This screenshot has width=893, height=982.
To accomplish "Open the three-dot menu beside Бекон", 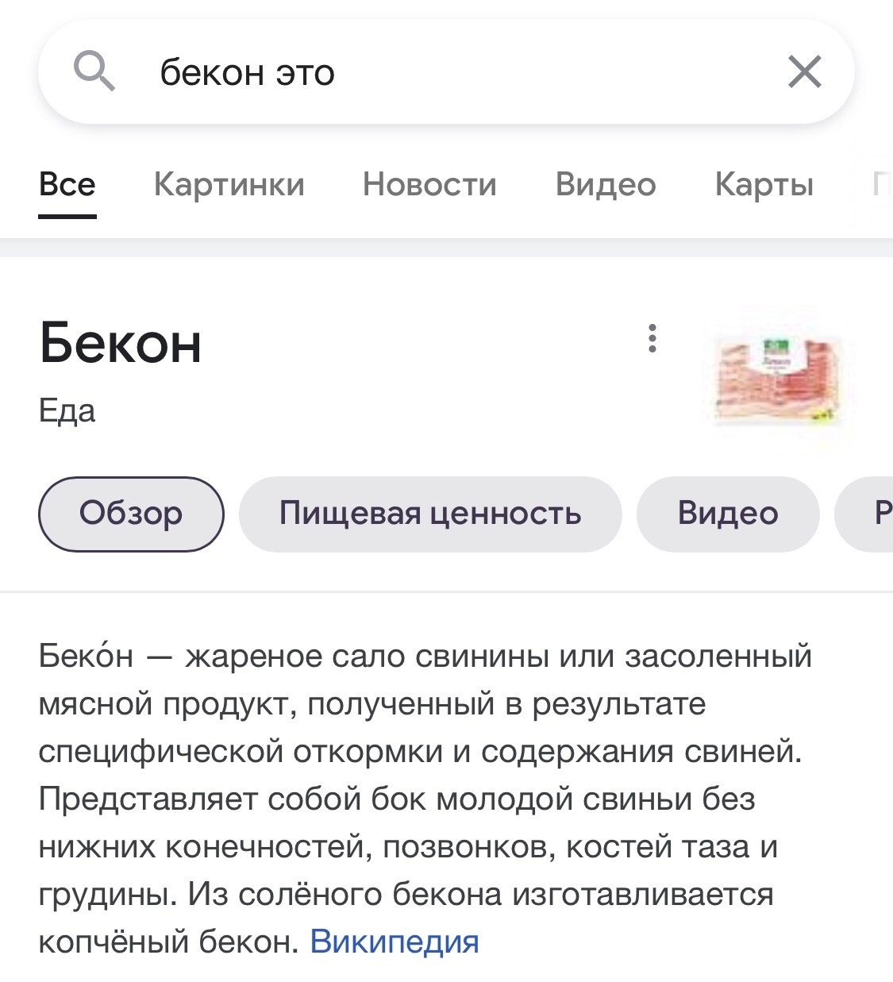I will (x=652, y=338).
